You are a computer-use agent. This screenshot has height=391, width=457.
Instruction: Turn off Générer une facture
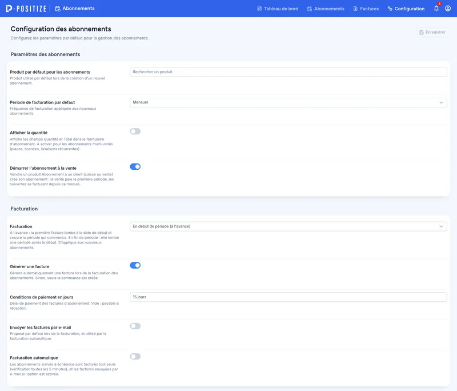(135, 265)
